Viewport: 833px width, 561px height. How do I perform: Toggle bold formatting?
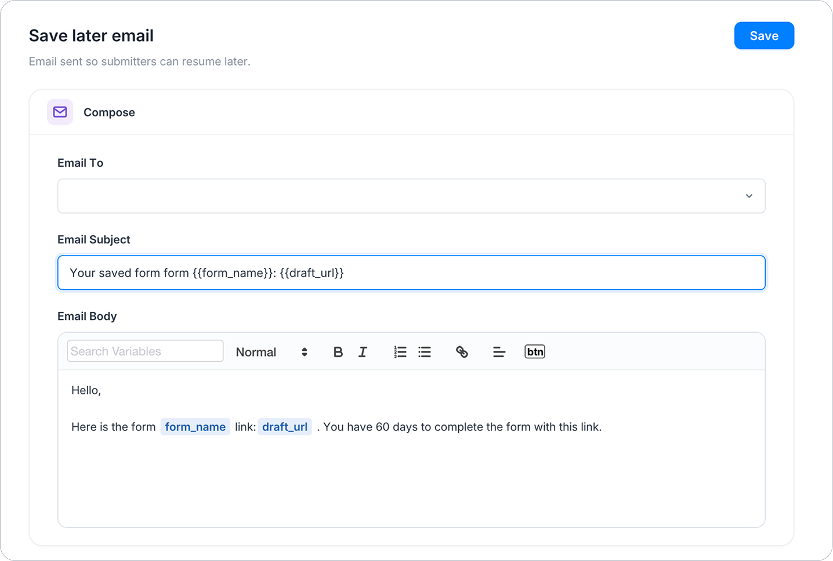(x=338, y=352)
